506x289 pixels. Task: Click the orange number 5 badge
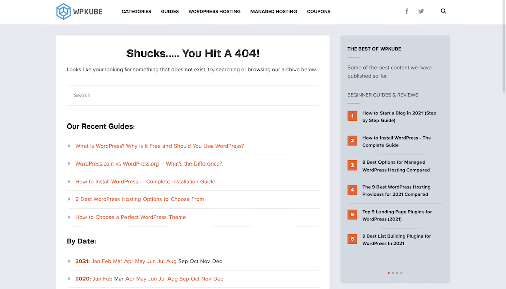coord(352,214)
